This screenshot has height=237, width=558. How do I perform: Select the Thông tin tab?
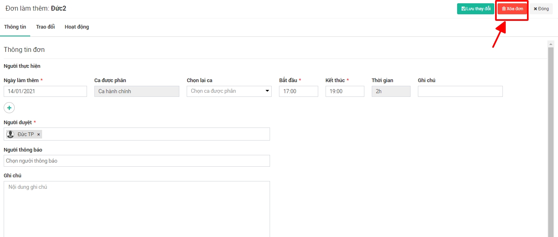(x=15, y=27)
